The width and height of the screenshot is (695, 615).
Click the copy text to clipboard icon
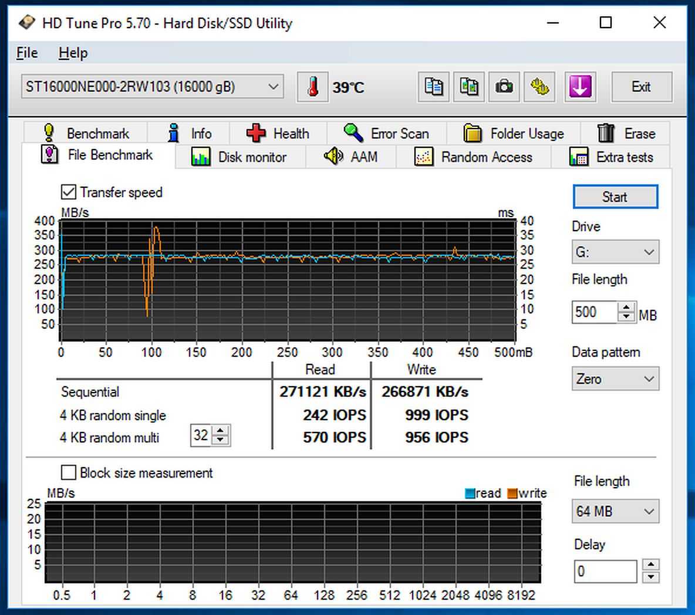(x=433, y=87)
